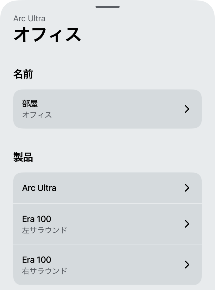Open the left surround Era 100 row
This screenshot has height=290, width=215.
pyautogui.click(x=107, y=224)
